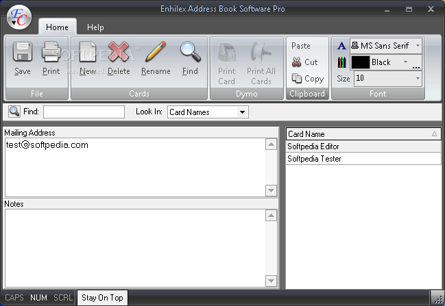The width and height of the screenshot is (445, 306).
Task: Click in the Mailing Address text area
Action: (x=135, y=167)
